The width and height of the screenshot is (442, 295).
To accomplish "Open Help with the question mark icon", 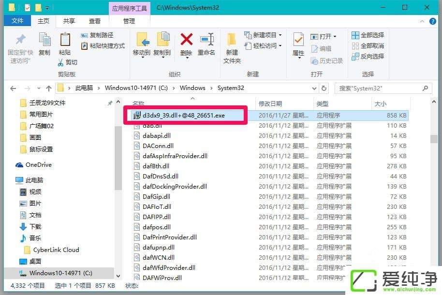I will [433, 21].
